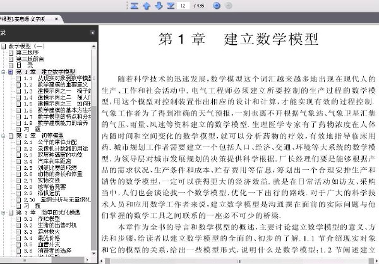379x264 pixels.
Task: Click the blue previous view button
Action: click(x=217, y=5)
